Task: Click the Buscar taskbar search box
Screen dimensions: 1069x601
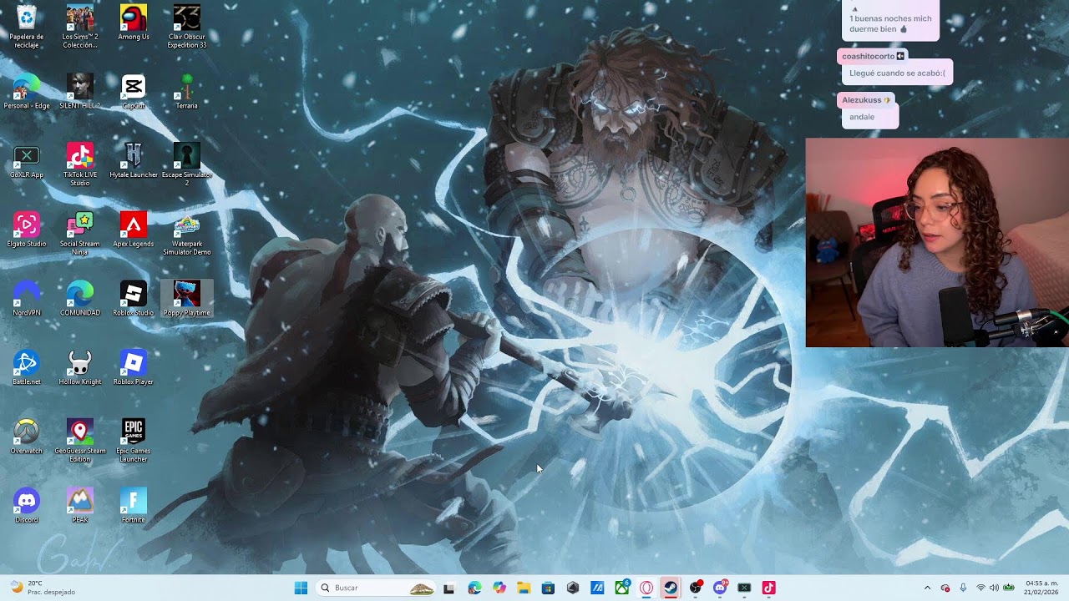Action: (375, 588)
